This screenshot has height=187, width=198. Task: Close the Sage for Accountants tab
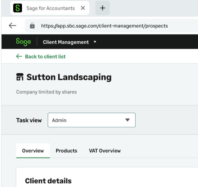pyautogui.click(x=83, y=8)
